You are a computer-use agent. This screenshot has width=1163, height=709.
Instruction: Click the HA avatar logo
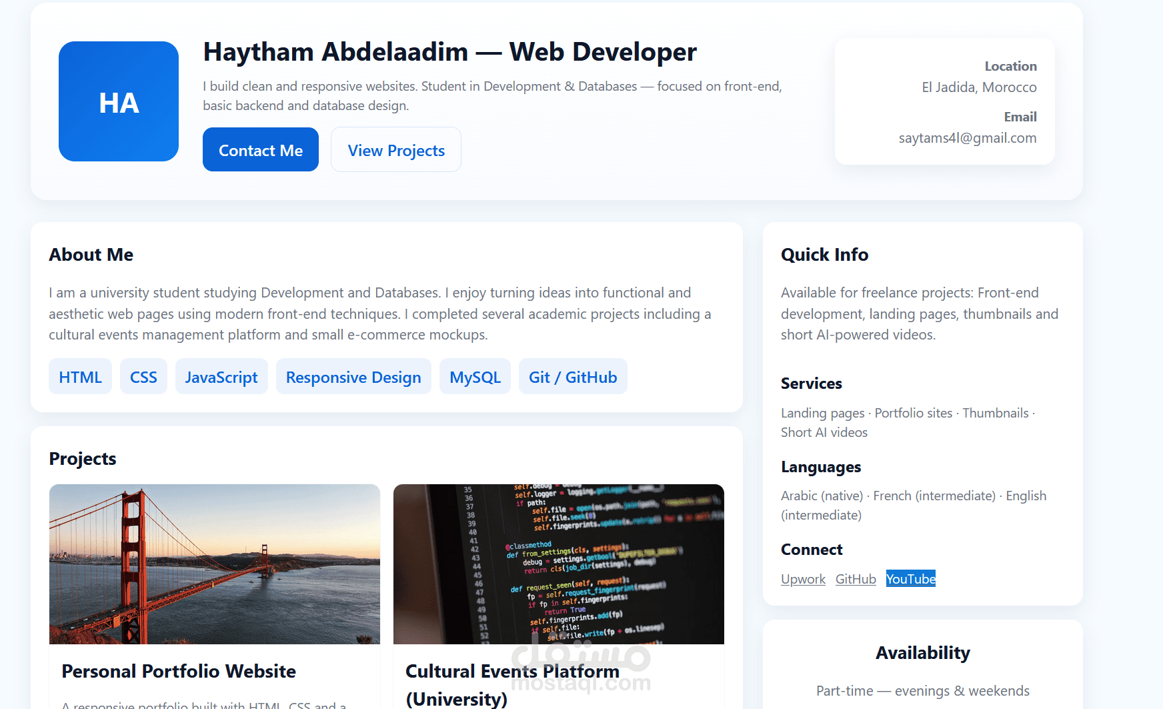pos(118,101)
